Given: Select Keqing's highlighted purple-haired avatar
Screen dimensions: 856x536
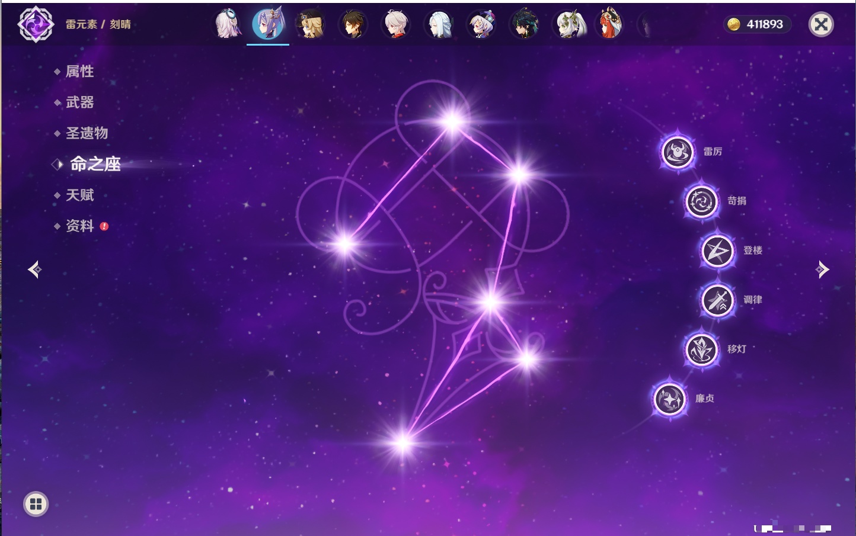Looking at the screenshot, I should coord(268,24).
